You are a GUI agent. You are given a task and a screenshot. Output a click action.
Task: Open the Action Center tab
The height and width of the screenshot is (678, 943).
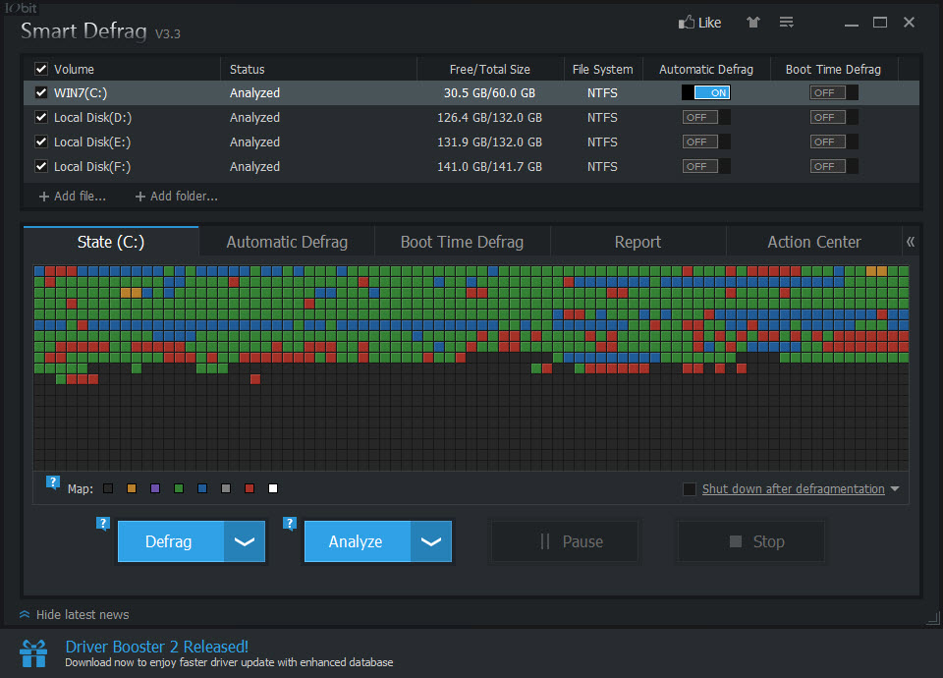point(813,242)
